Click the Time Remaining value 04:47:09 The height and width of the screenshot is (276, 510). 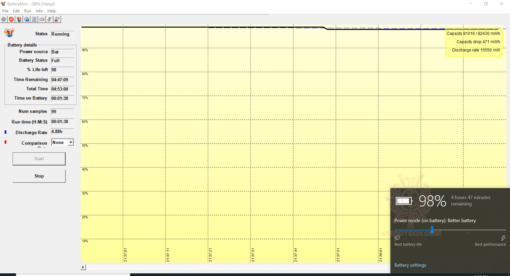coord(62,80)
